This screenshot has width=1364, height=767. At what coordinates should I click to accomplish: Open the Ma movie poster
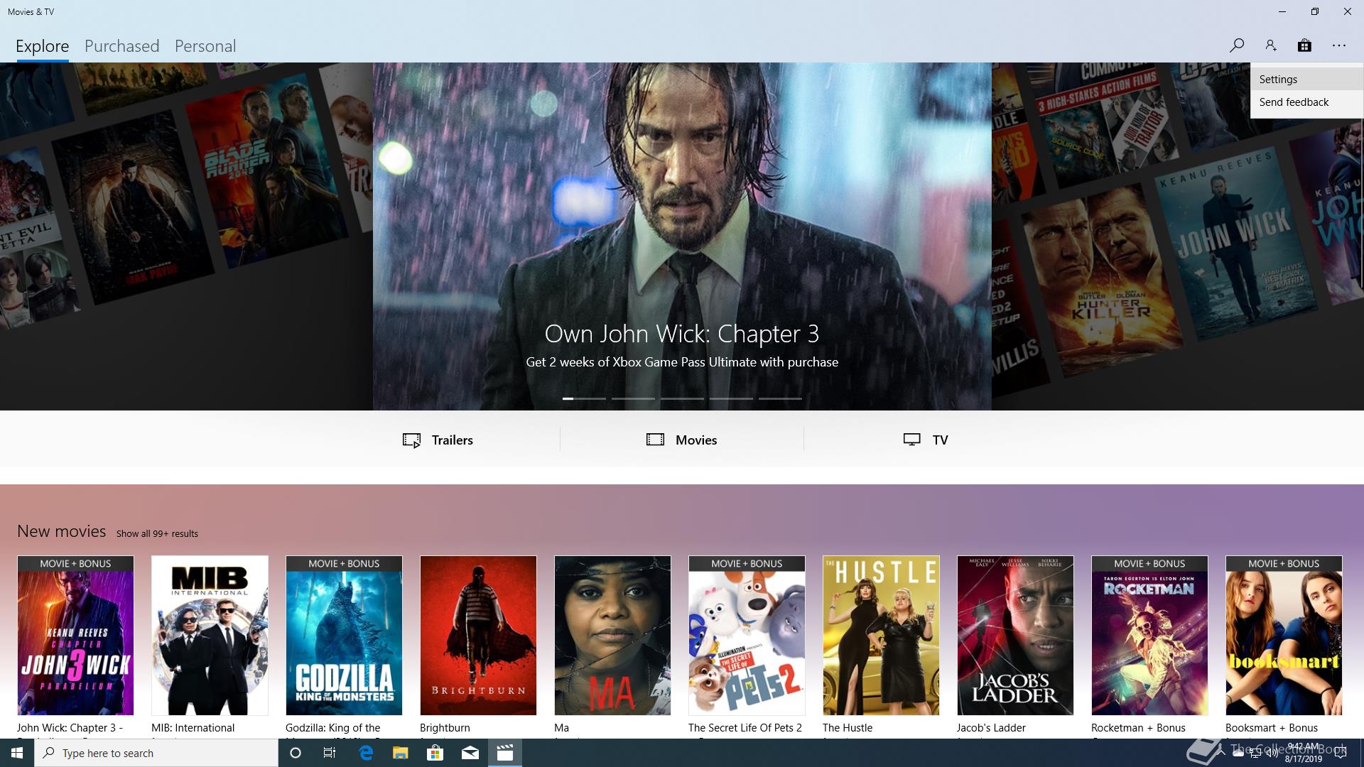[x=612, y=636]
